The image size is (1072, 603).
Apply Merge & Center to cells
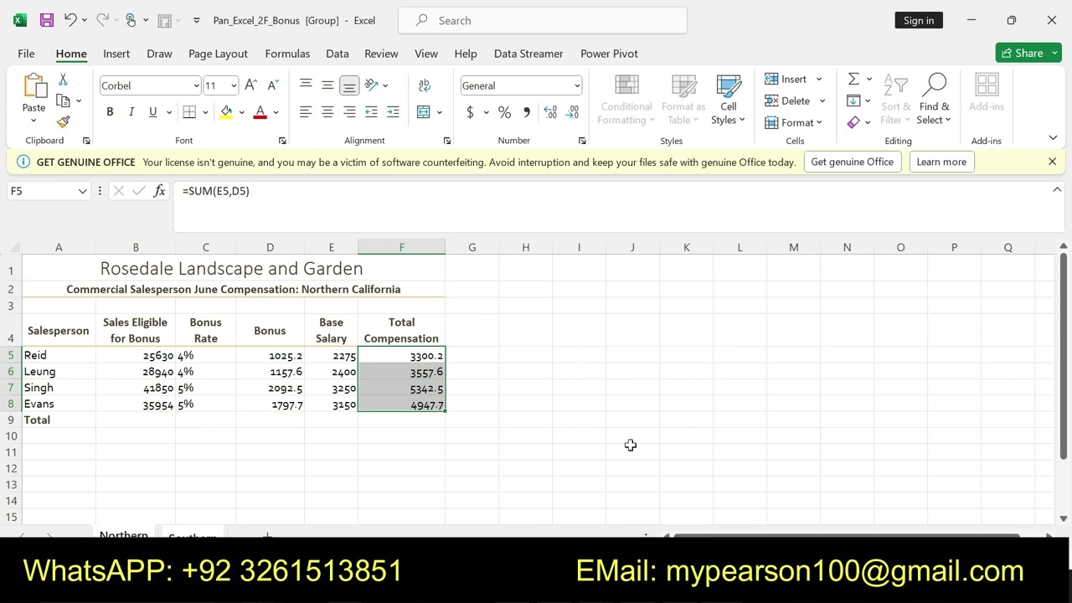424,111
